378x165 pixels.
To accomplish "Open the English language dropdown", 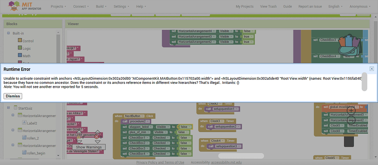I will click(336, 6).
